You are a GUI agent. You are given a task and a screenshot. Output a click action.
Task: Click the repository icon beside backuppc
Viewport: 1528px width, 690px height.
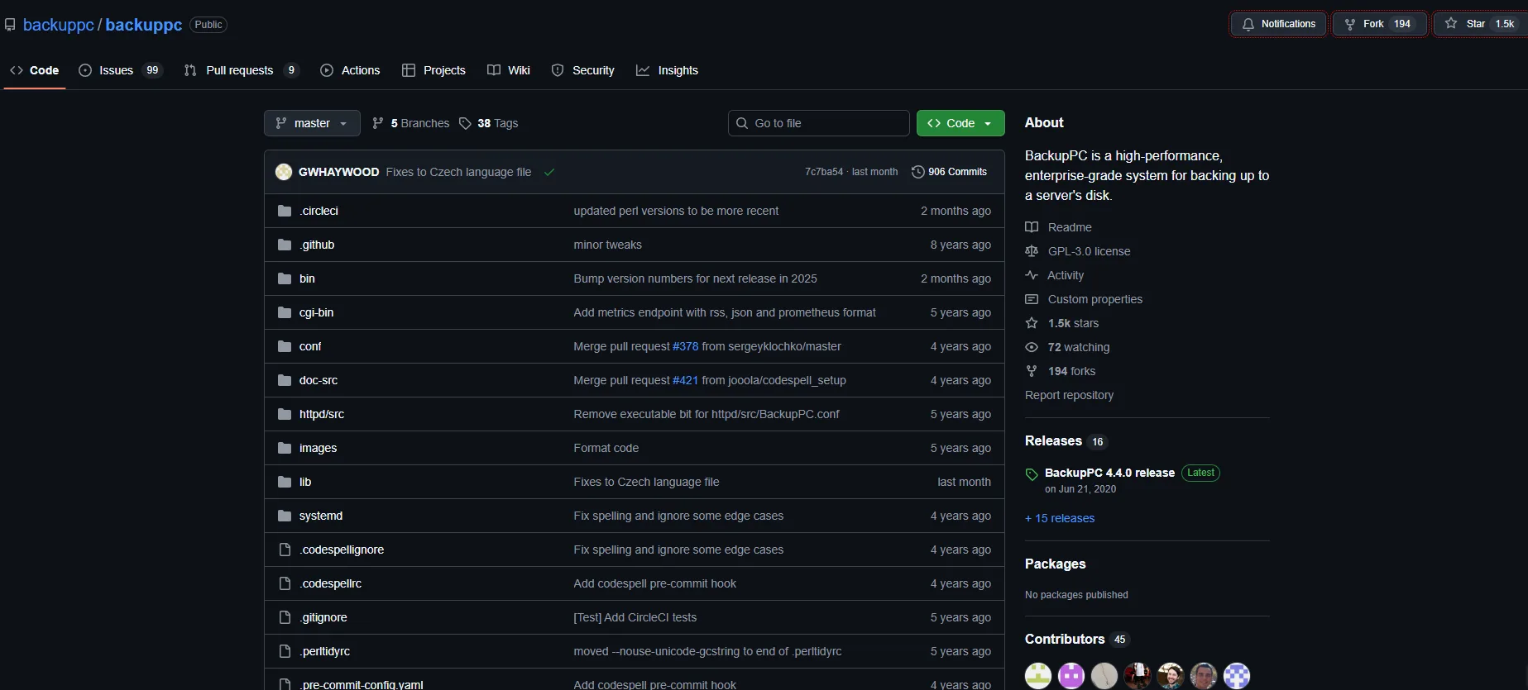(x=10, y=25)
